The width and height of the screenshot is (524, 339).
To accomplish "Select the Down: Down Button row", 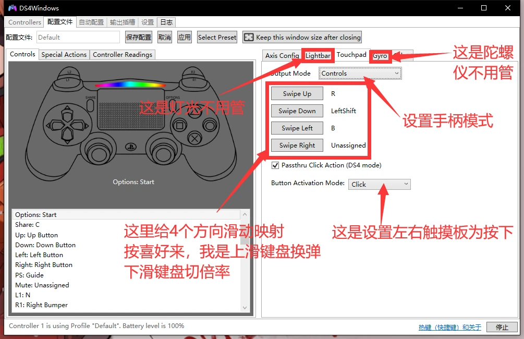I will pos(126,245).
